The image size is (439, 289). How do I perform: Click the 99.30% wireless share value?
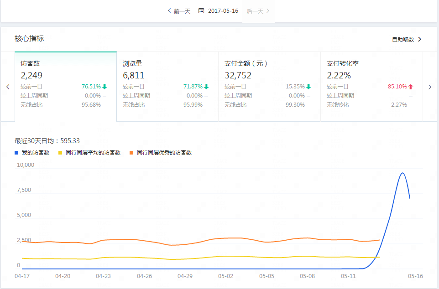pos(295,105)
